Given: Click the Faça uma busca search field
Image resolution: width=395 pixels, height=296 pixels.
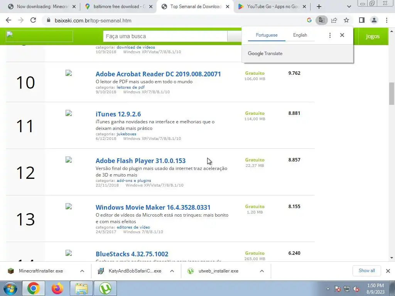Looking at the screenshot, I should (x=165, y=36).
